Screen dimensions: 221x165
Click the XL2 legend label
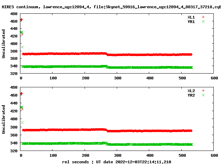[191, 91]
